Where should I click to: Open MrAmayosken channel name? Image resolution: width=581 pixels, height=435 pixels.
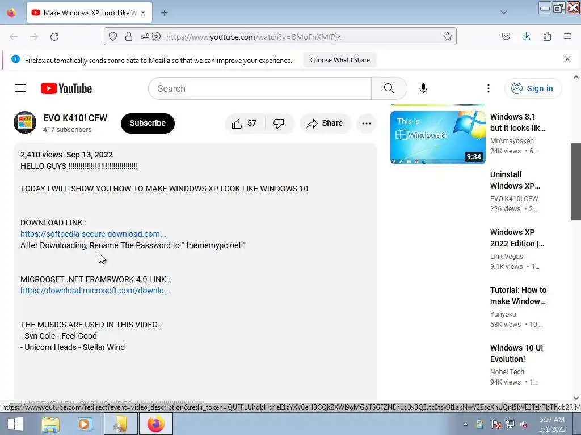coord(512,140)
